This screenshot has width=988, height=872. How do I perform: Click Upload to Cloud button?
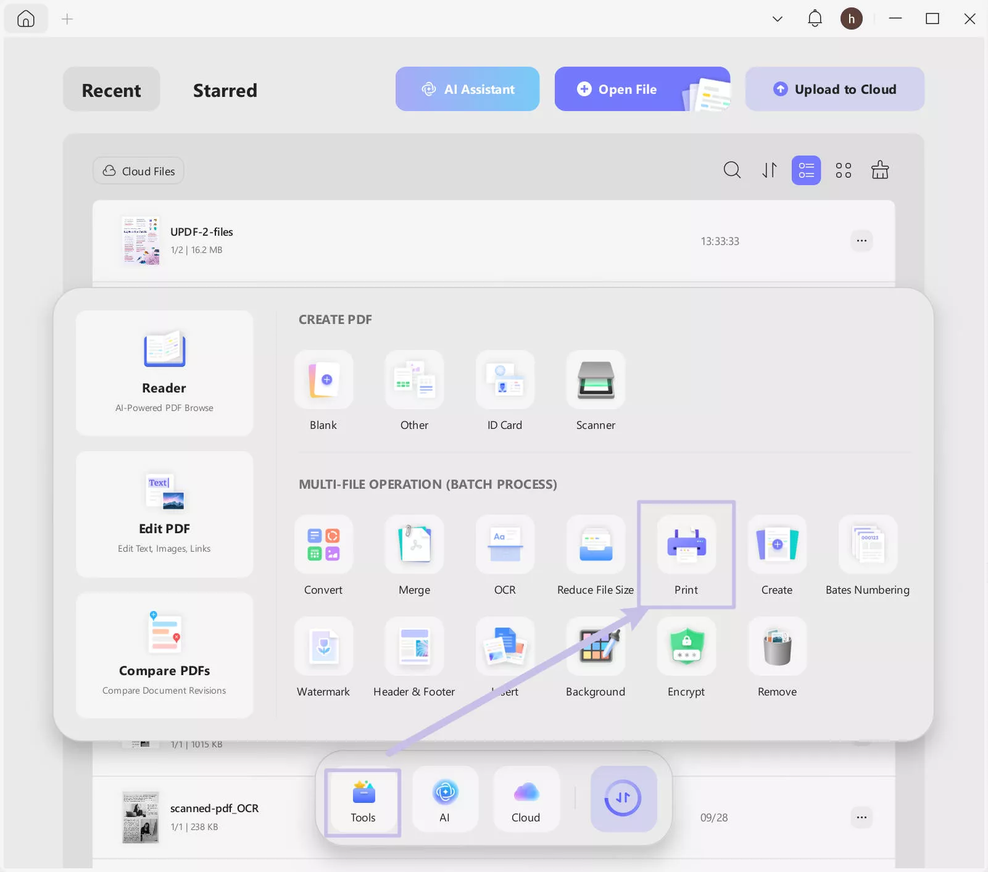(x=835, y=89)
